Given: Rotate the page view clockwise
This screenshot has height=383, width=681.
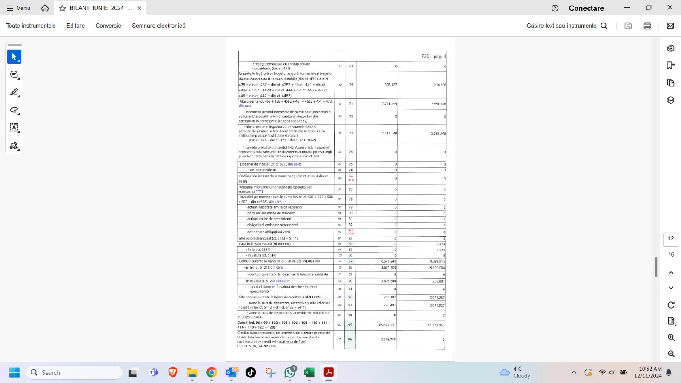Looking at the screenshot, I should point(671,305).
